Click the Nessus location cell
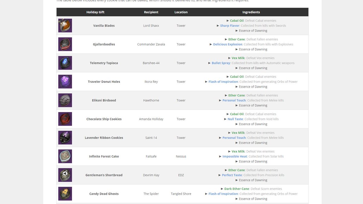This screenshot has height=204, width=363. pyautogui.click(x=181, y=157)
